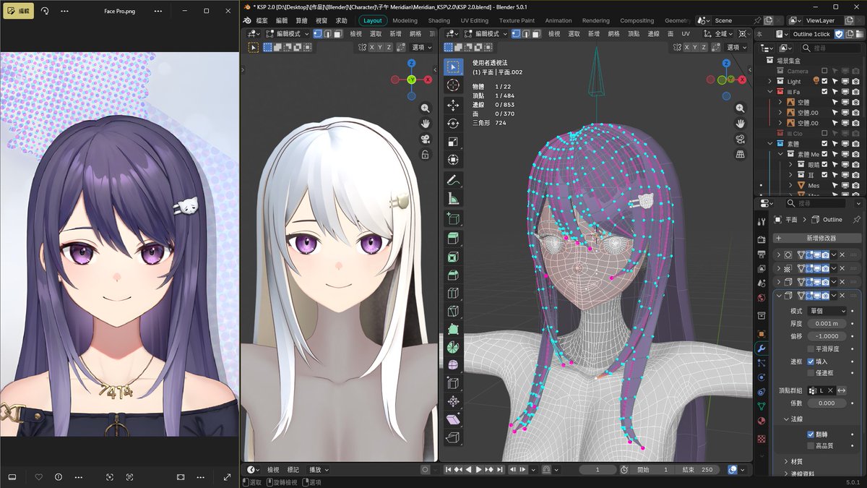Screen dimensions: 867x488
Task: Select the Add Cube tool
Action: (453, 218)
